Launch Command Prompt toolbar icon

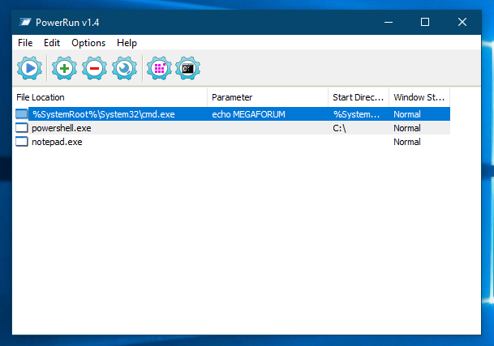pyautogui.click(x=187, y=68)
